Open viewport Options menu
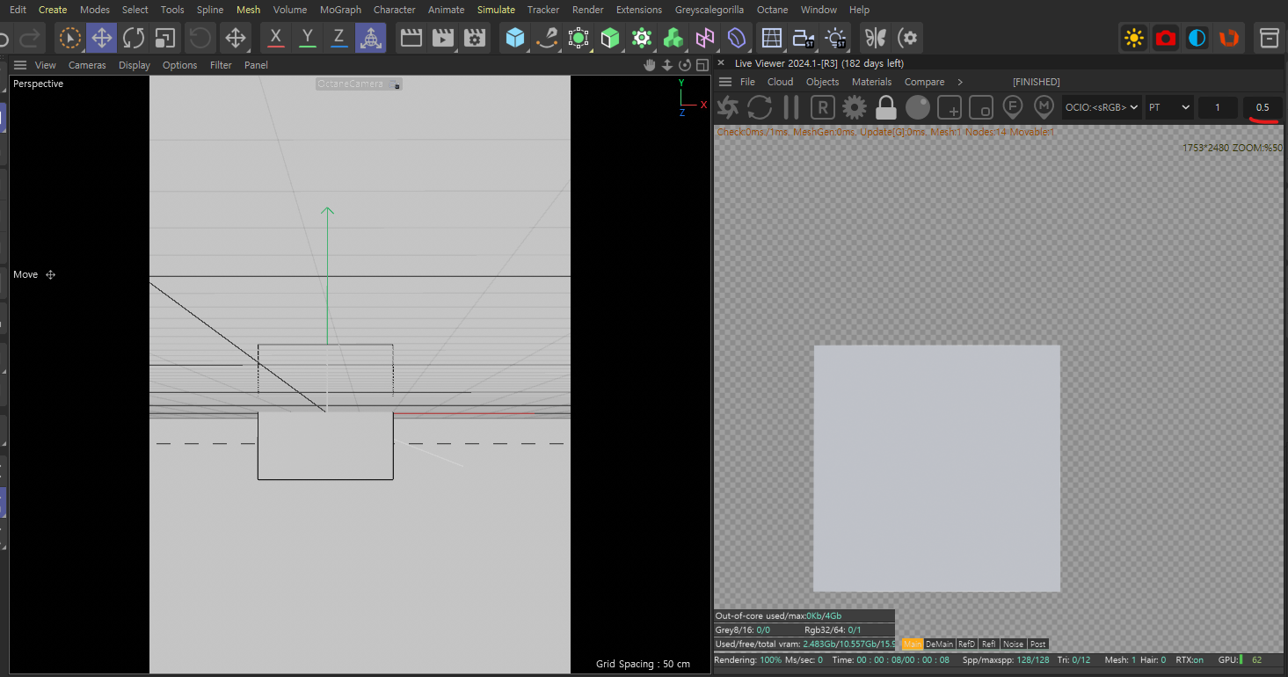 (x=179, y=65)
